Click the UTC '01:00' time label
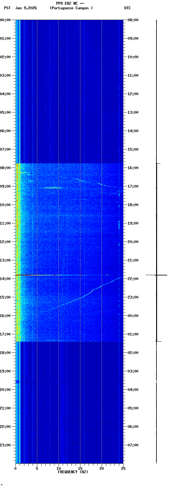Image resolution: width=170 pixels, height=488 pixels. click(x=133, y=334)
